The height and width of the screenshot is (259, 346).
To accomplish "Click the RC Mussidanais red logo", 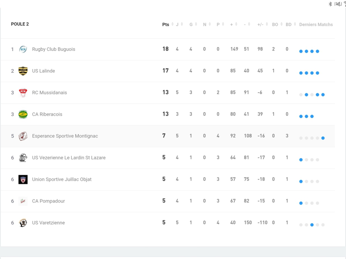I will pos(23,93).
